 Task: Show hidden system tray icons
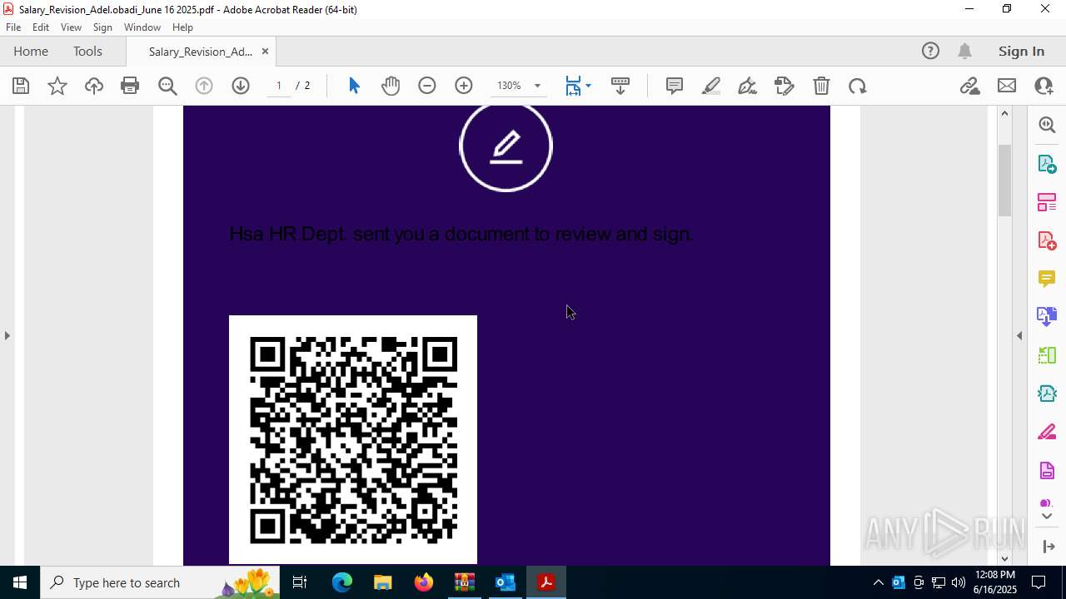878,582
